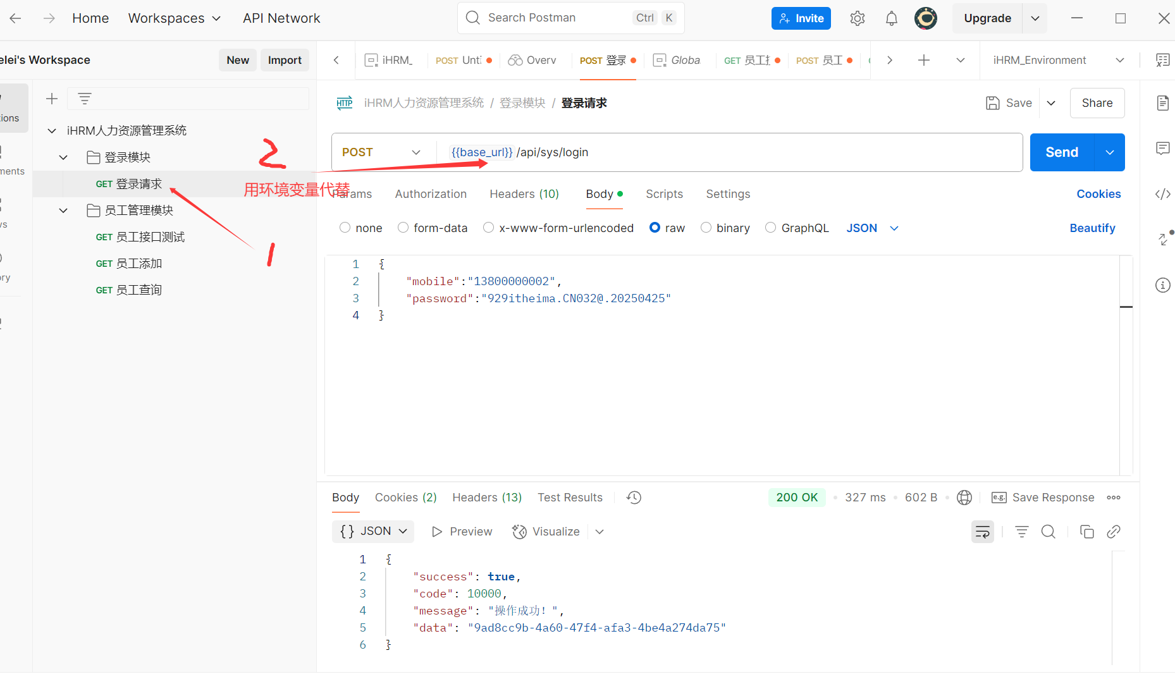Viewport: 1175px width, 679px height.
Task: Click the Import button
Action: (x=285, y=60)
